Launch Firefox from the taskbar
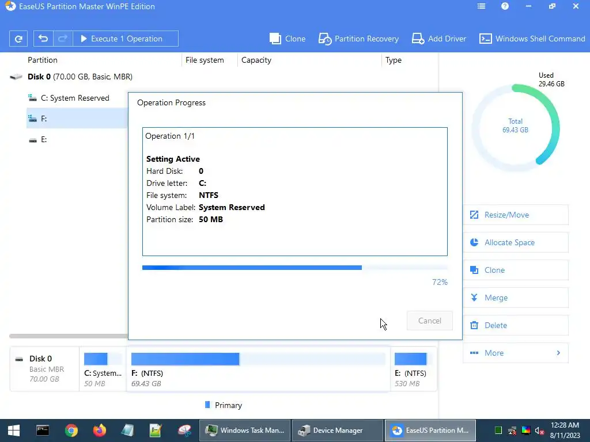The width and height of the screenshot is (590, 442). point(99,430)
